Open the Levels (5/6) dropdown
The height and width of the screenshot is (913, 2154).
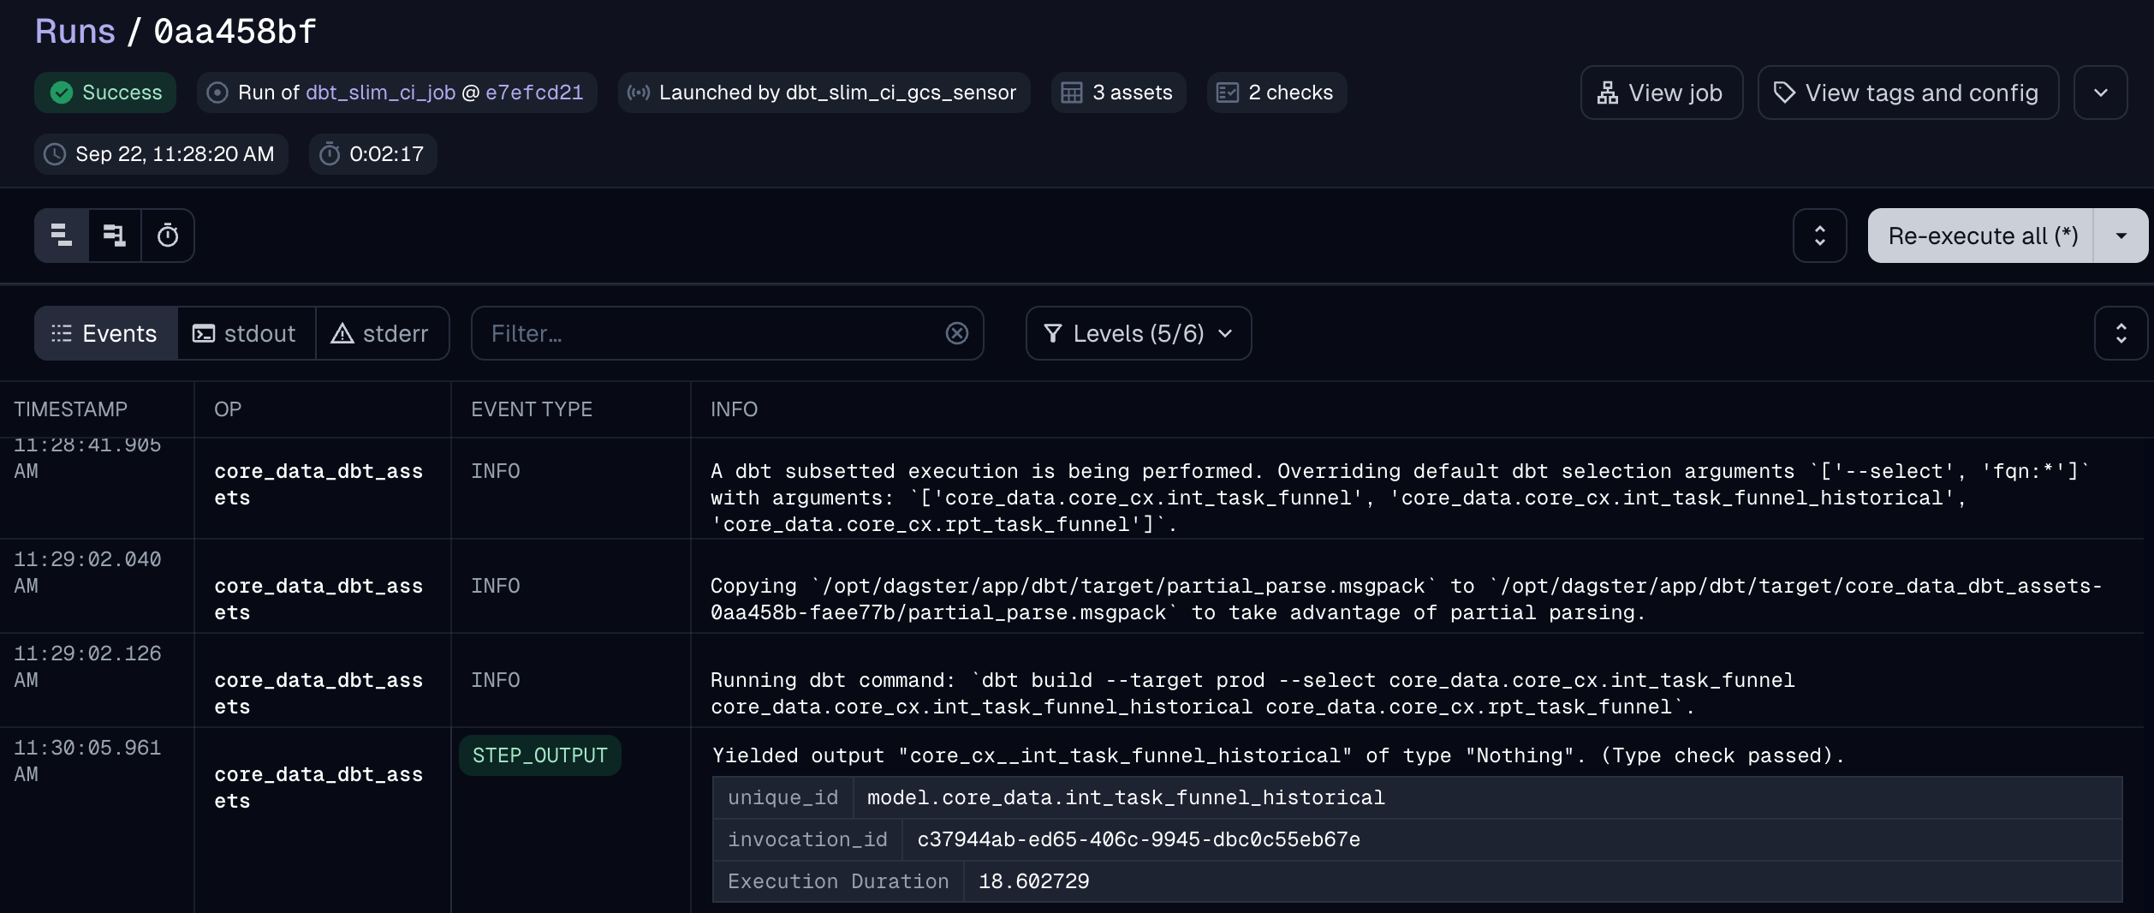[1138, 333]
